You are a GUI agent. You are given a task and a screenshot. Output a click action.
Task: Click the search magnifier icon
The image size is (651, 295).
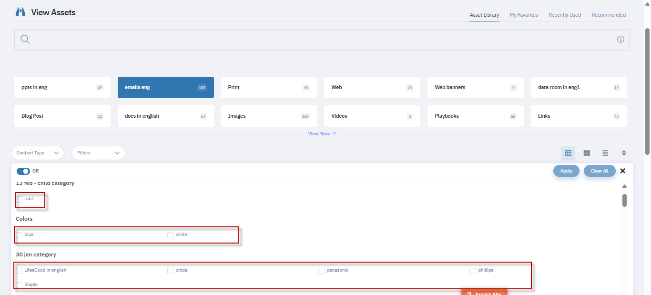25,40
